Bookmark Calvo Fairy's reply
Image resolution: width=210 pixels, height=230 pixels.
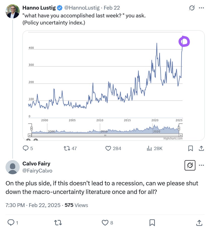152,223
